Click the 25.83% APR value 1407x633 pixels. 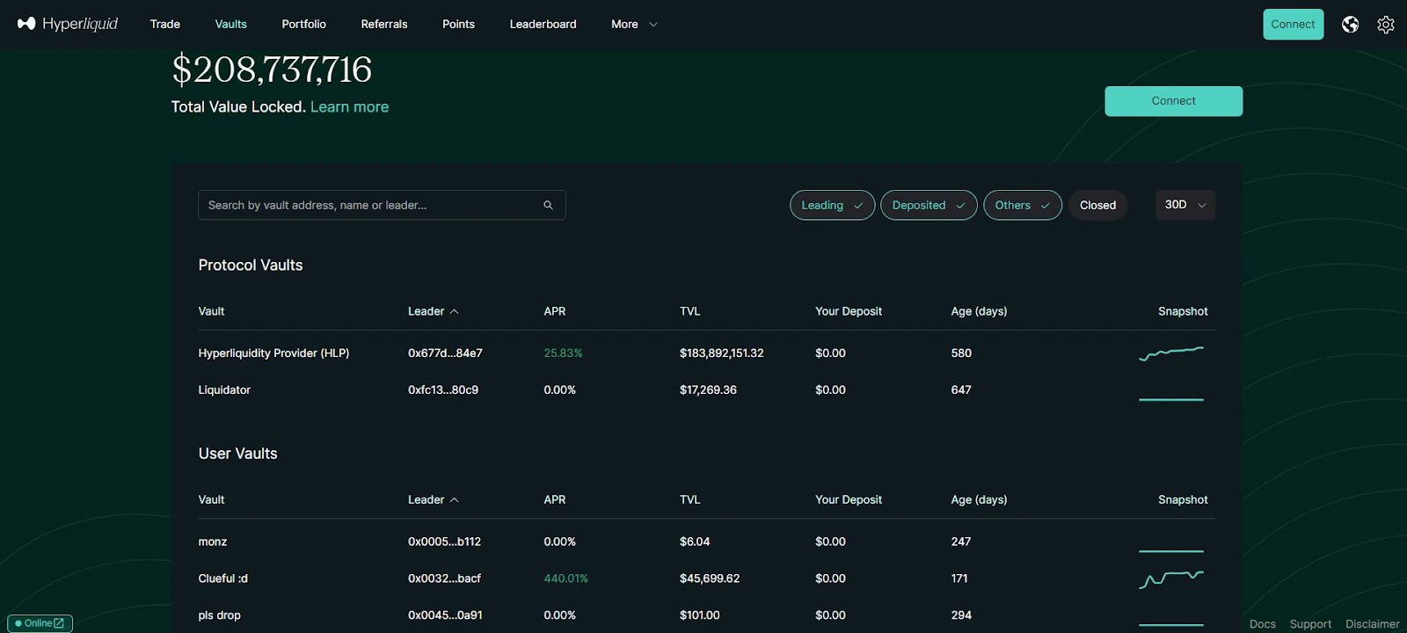click(x=563, y=353)
